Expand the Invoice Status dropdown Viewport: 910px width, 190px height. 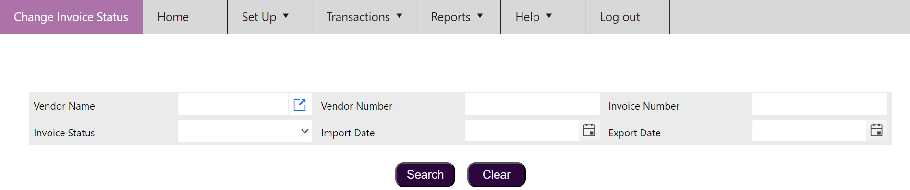tap(245, 131)
